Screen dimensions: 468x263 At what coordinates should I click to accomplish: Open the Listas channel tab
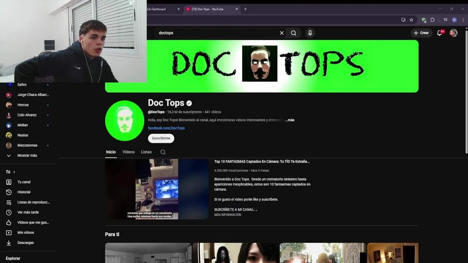(x=146, y=152)
